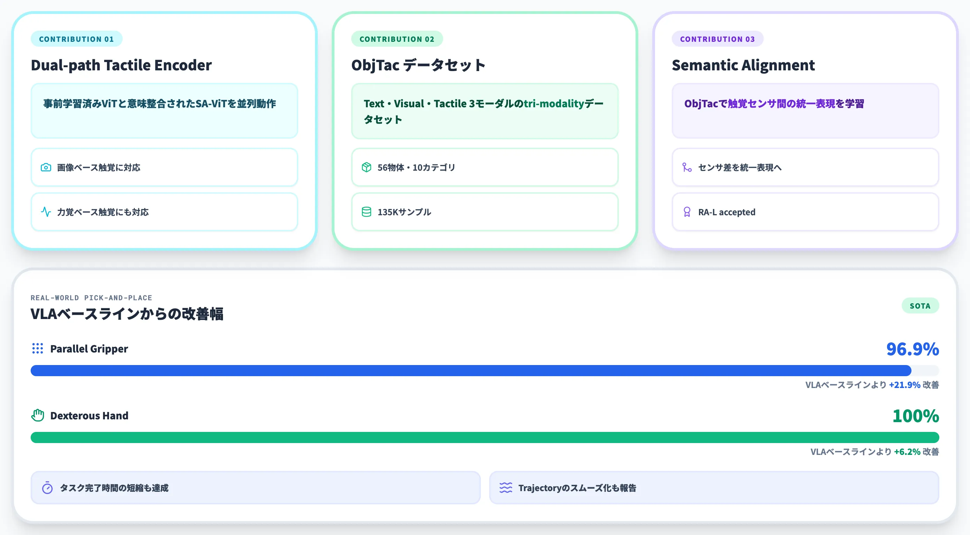Click the Trajectoryのスムーズ化も報告 text
The image size is (970, 535).
click(x=577, y=488)
